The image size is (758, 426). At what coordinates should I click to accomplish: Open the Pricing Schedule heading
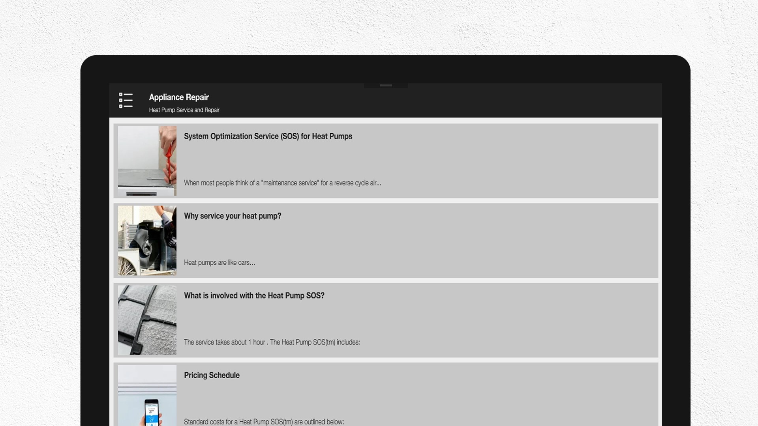212,376
